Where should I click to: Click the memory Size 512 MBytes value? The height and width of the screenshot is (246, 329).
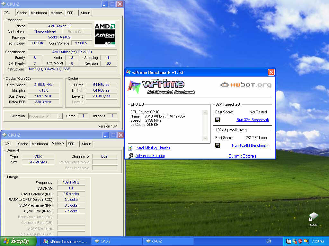click(x=38, y=162)
